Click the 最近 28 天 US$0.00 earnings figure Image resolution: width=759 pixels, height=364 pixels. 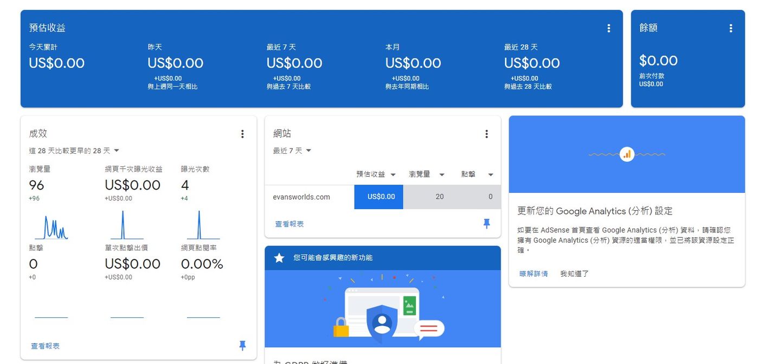pyautogui.click(x=532, y=63)
